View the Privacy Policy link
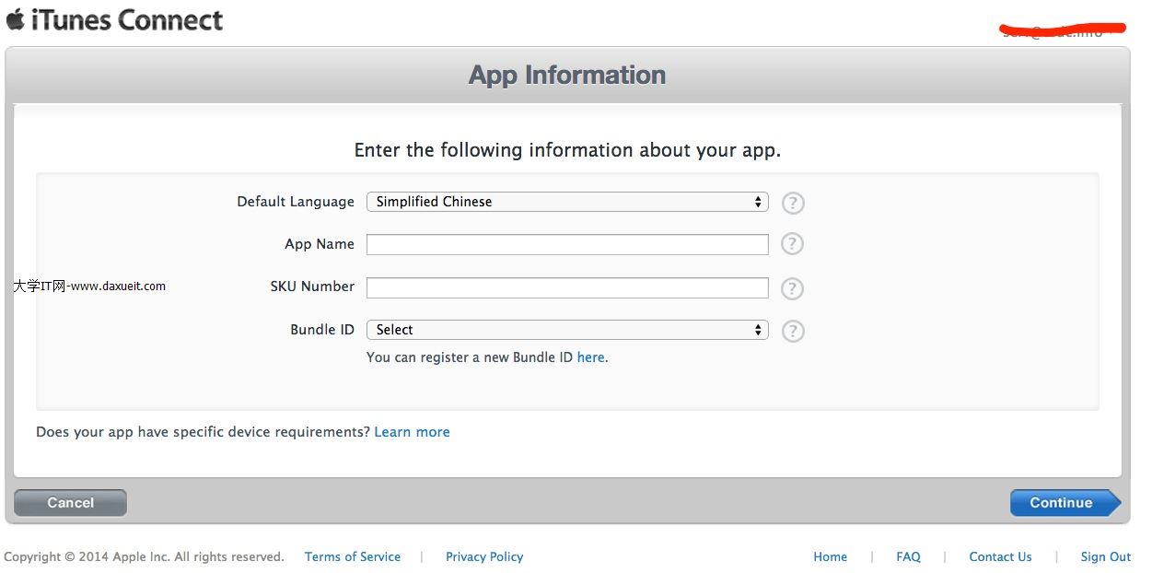The width and height of the screenshot is (1152, 573). pos(484,557)
